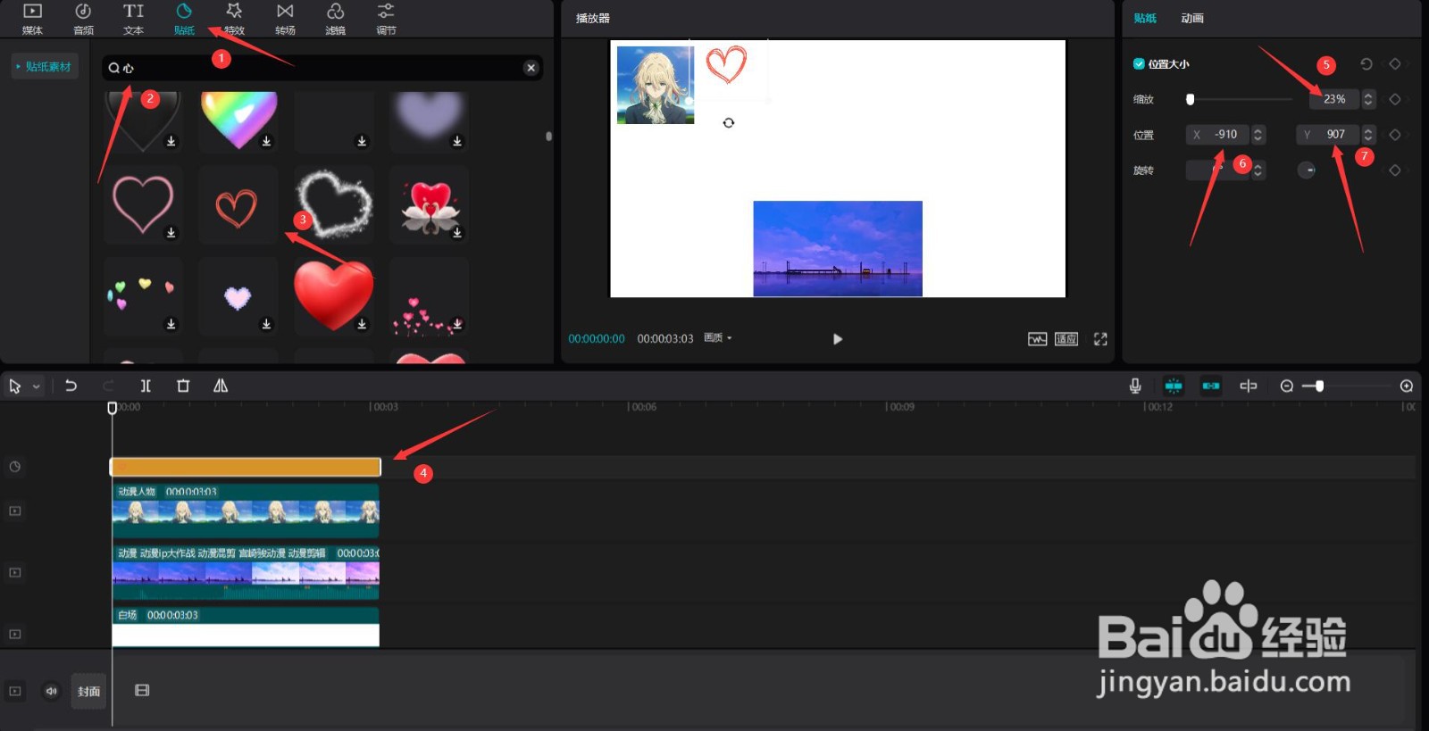Click the X position field -910
The width and height of the screenshot is (1429, 731).
click(1218, 135)
